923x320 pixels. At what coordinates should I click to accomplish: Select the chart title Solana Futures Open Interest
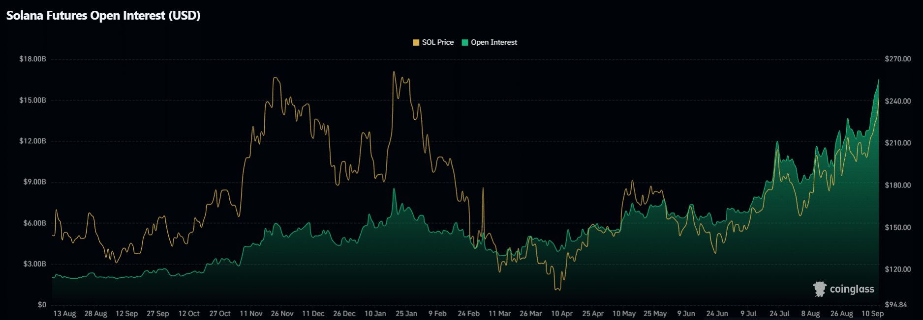(103, 16)
